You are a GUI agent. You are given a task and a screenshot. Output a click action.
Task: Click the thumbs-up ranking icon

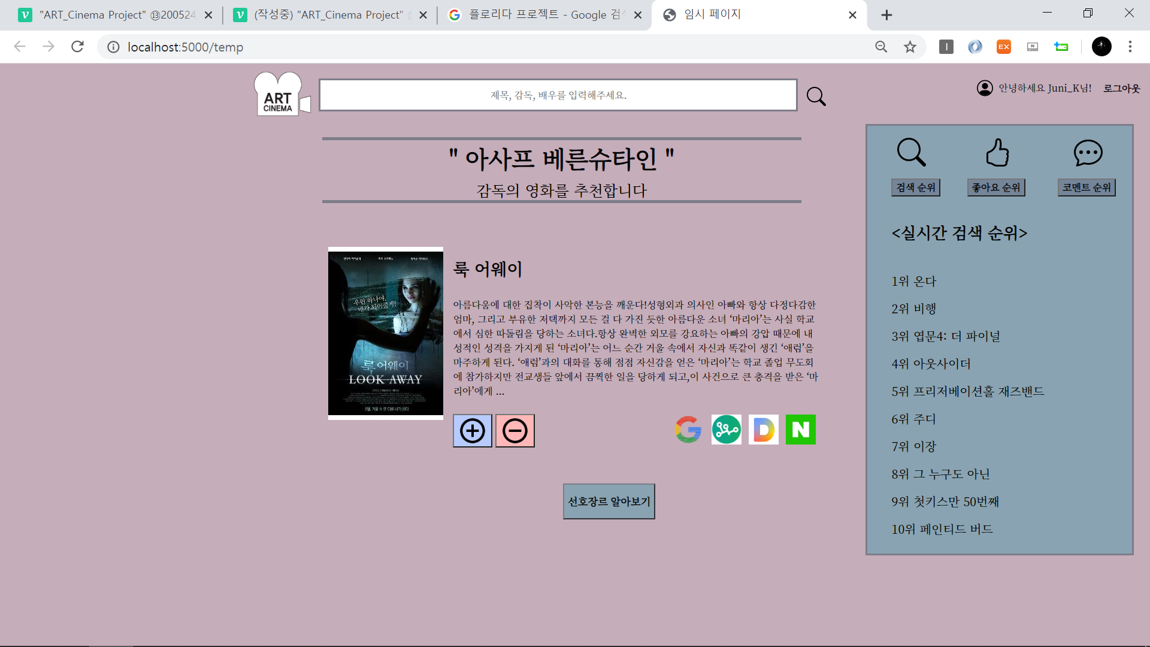click(997, 153)
